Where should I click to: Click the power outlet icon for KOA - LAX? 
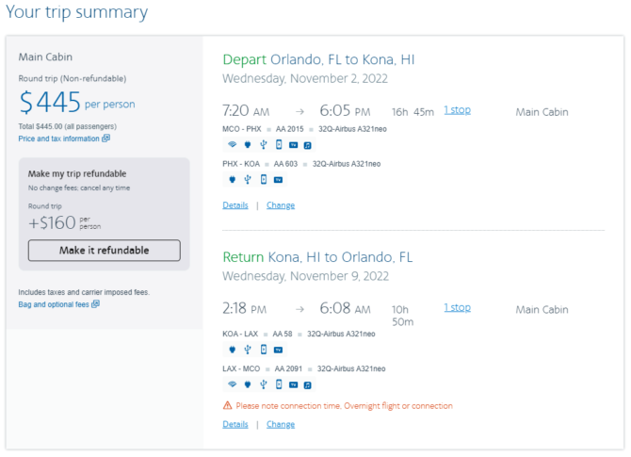coord(233,350)
